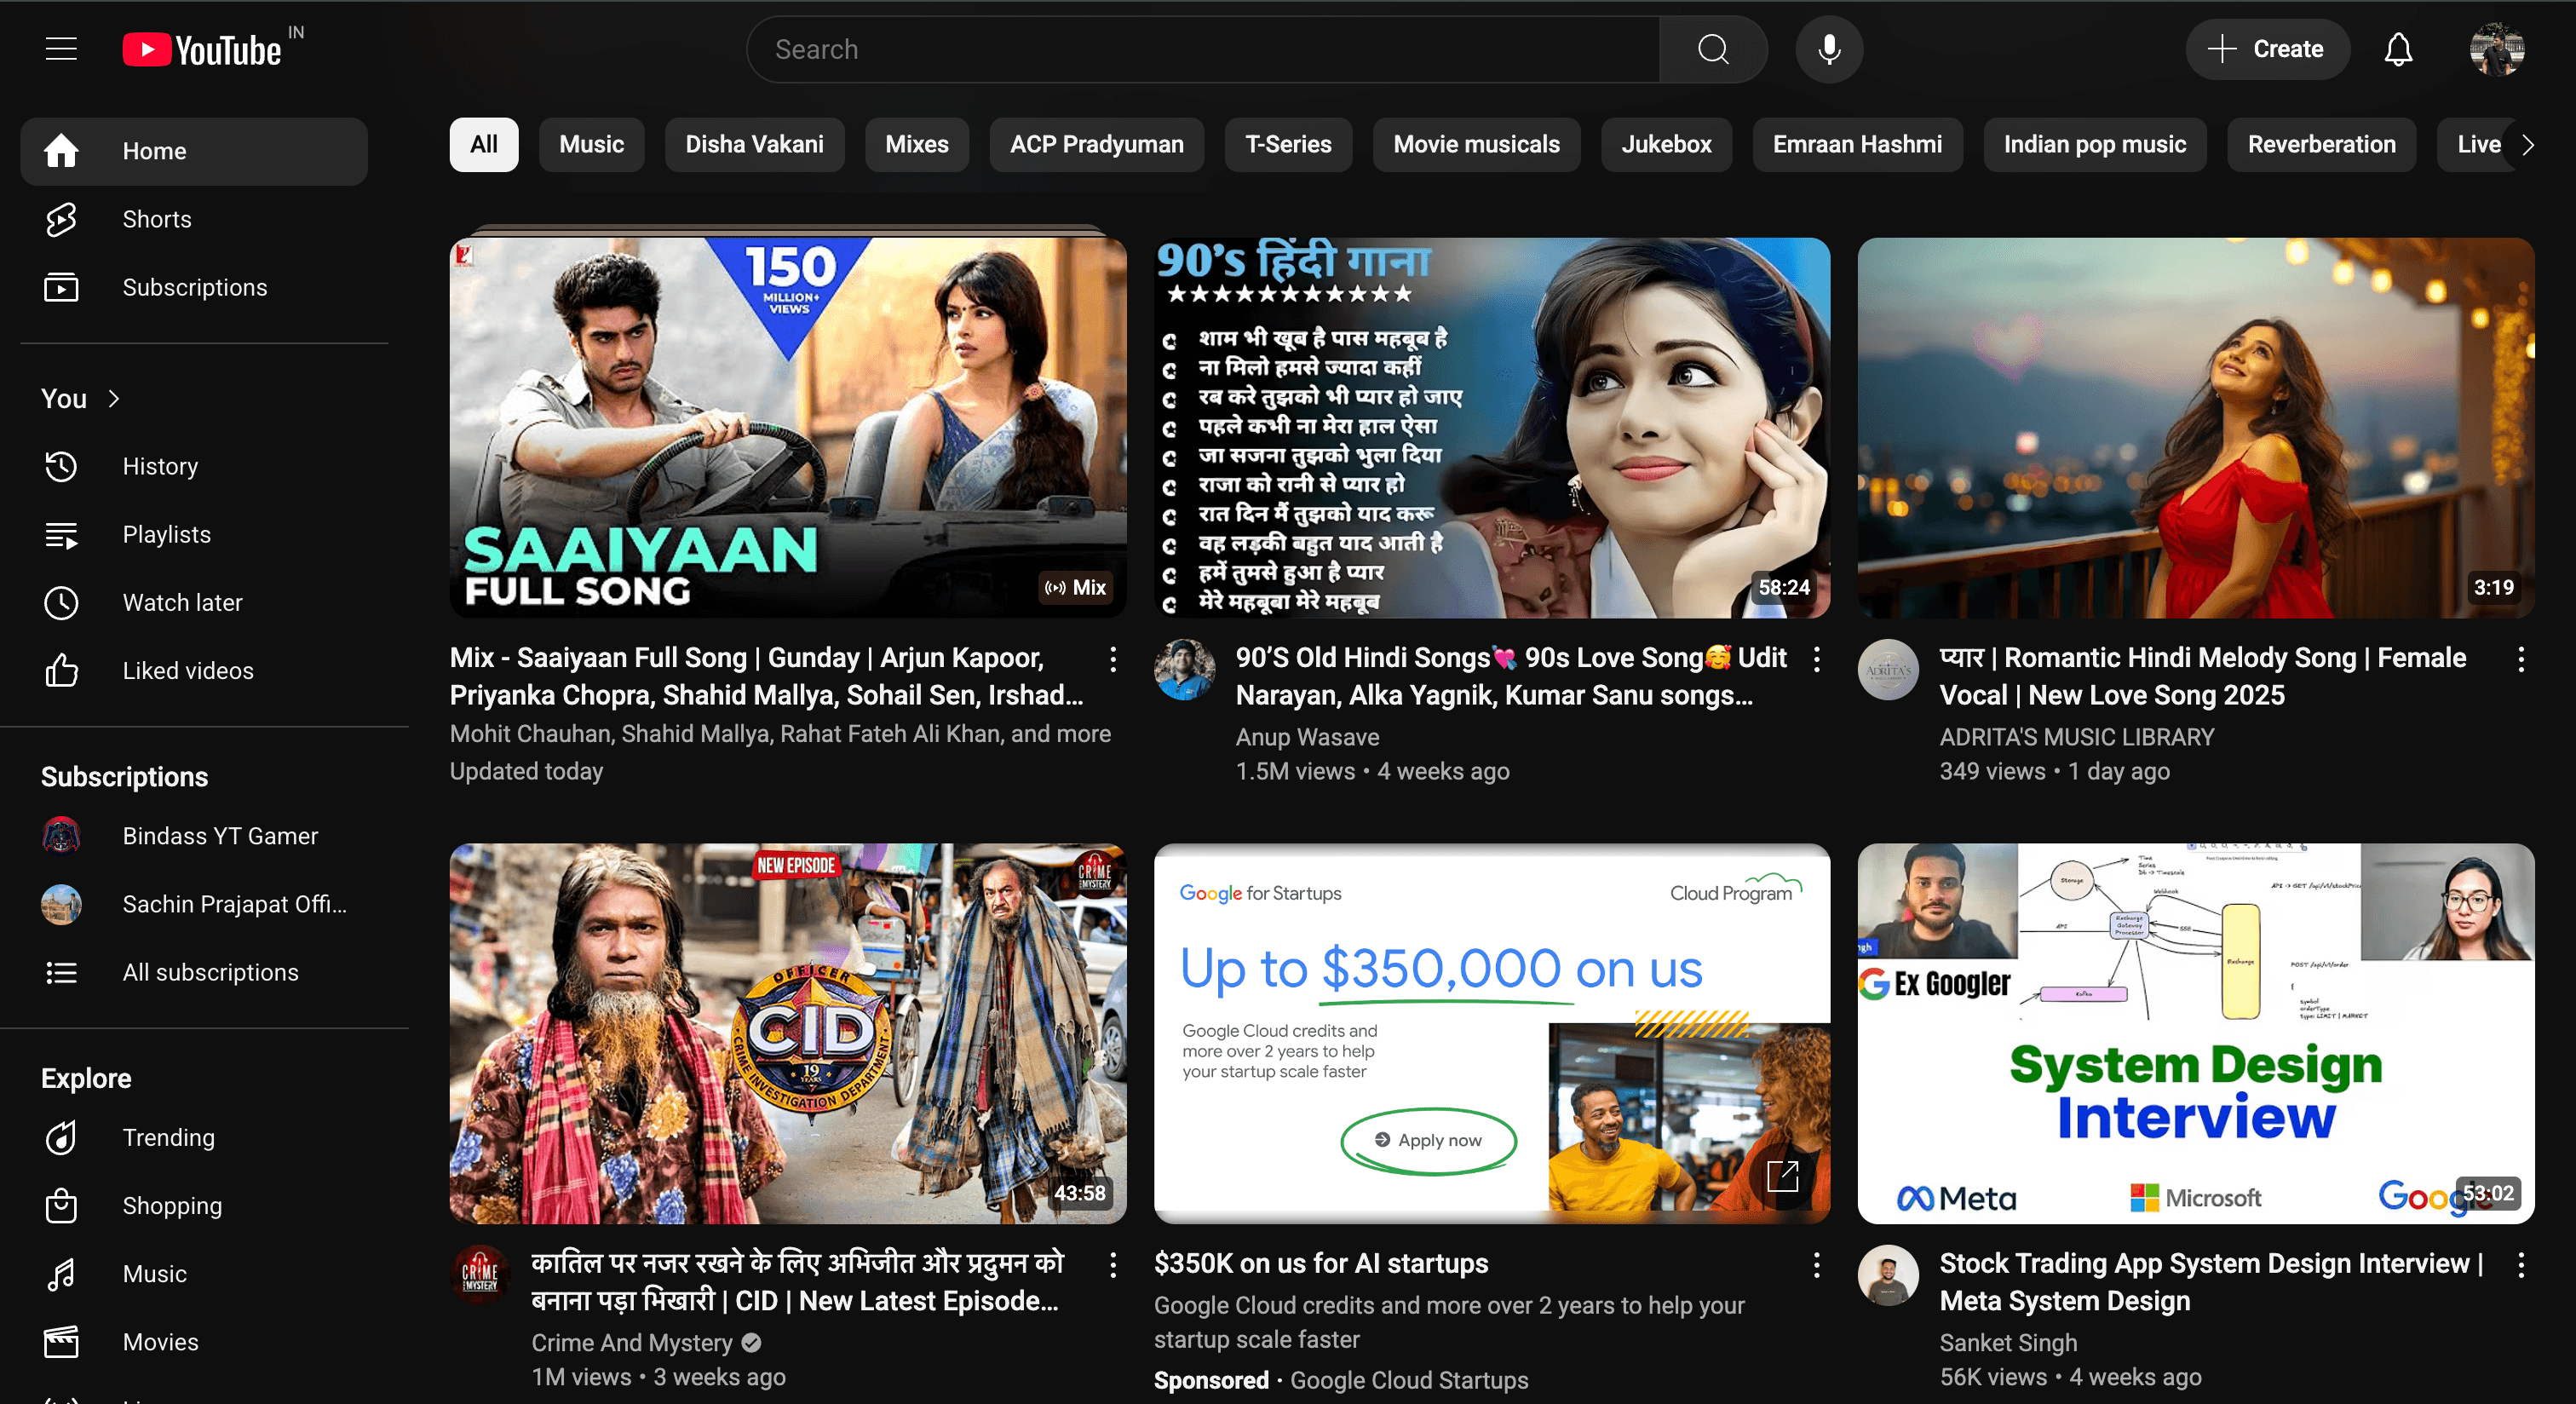Open the hamburger navigation menu
The image size is (2576, 1404).
coord(61,48)
